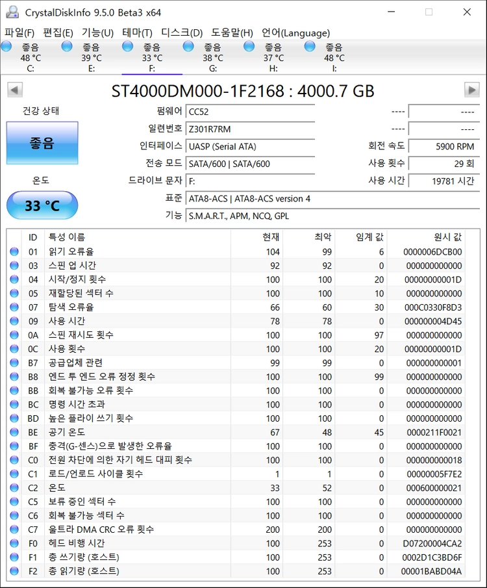This screenshot has height=588, width=487.
Task: Click status icon for 울트라 DMA CRC row
Action: (x=14, y=529)
